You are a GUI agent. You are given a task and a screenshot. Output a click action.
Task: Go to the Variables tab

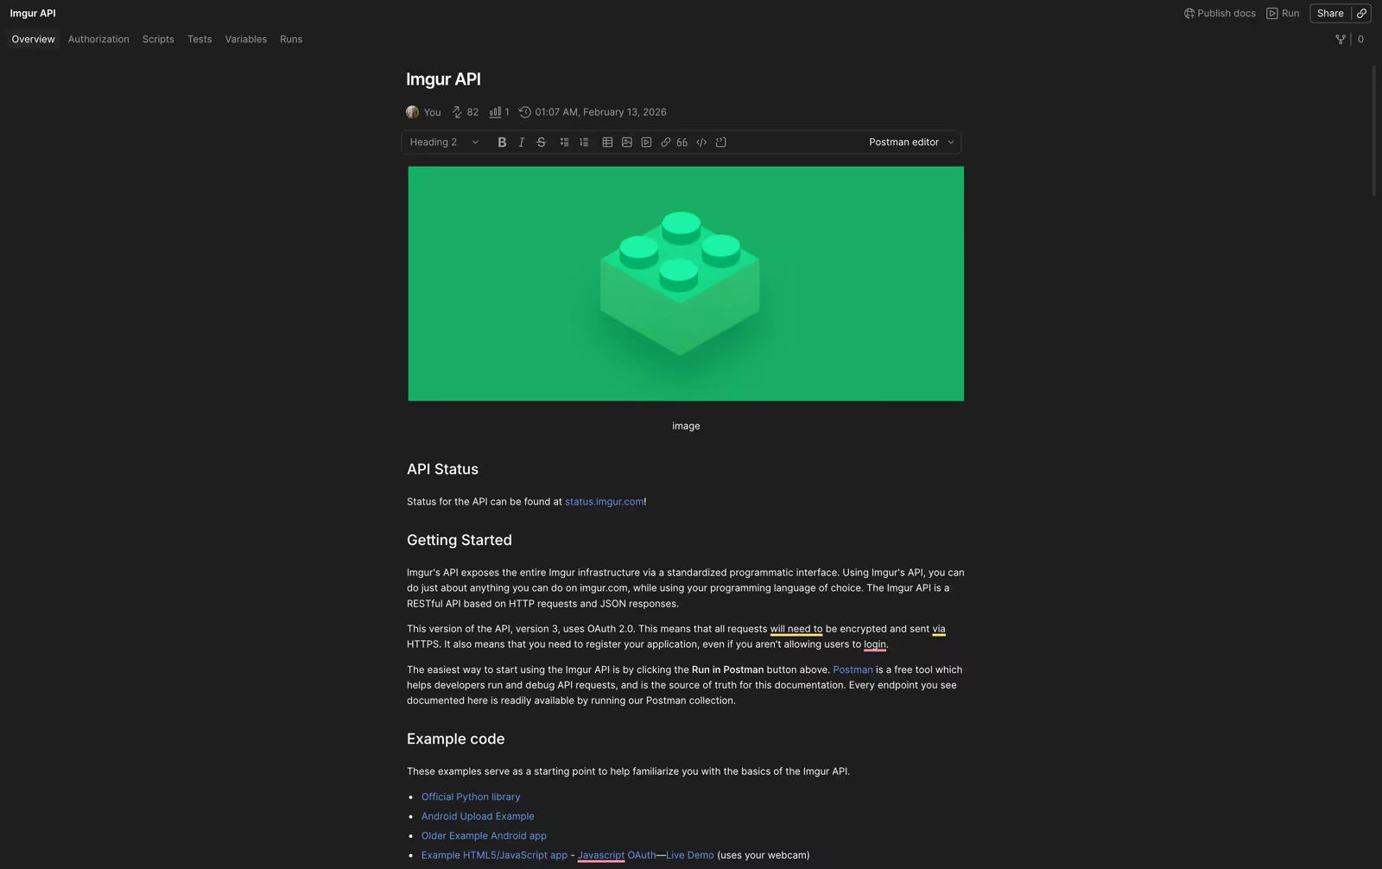coord(246,40)
